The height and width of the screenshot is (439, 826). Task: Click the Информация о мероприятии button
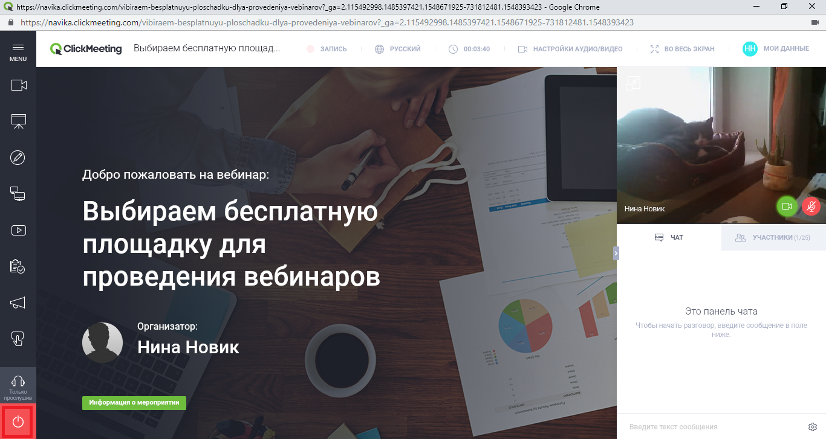pyautogui.click(x=134, y=403)
